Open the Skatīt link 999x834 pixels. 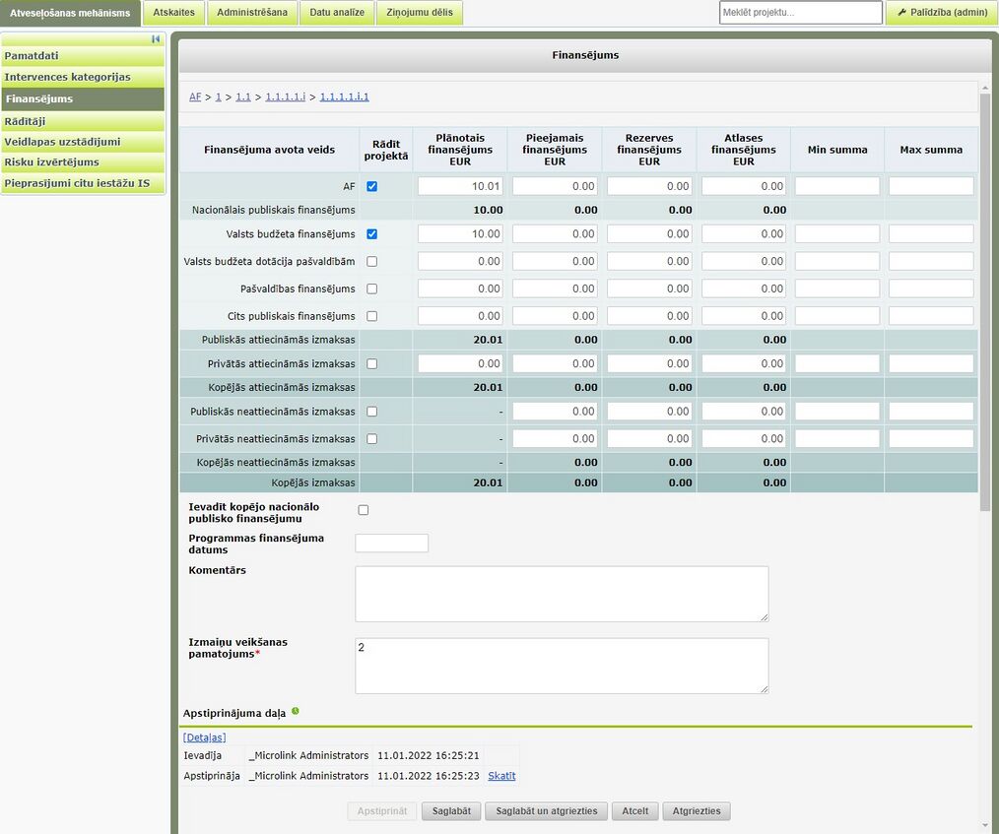coord(501,776)
